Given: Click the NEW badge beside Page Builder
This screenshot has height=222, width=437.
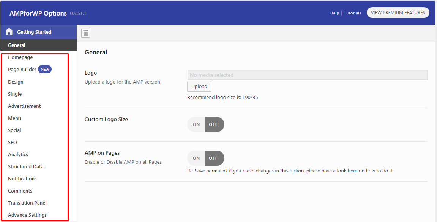Looking at the screenshot, I should pyautogui.click(x=45, y=70).
